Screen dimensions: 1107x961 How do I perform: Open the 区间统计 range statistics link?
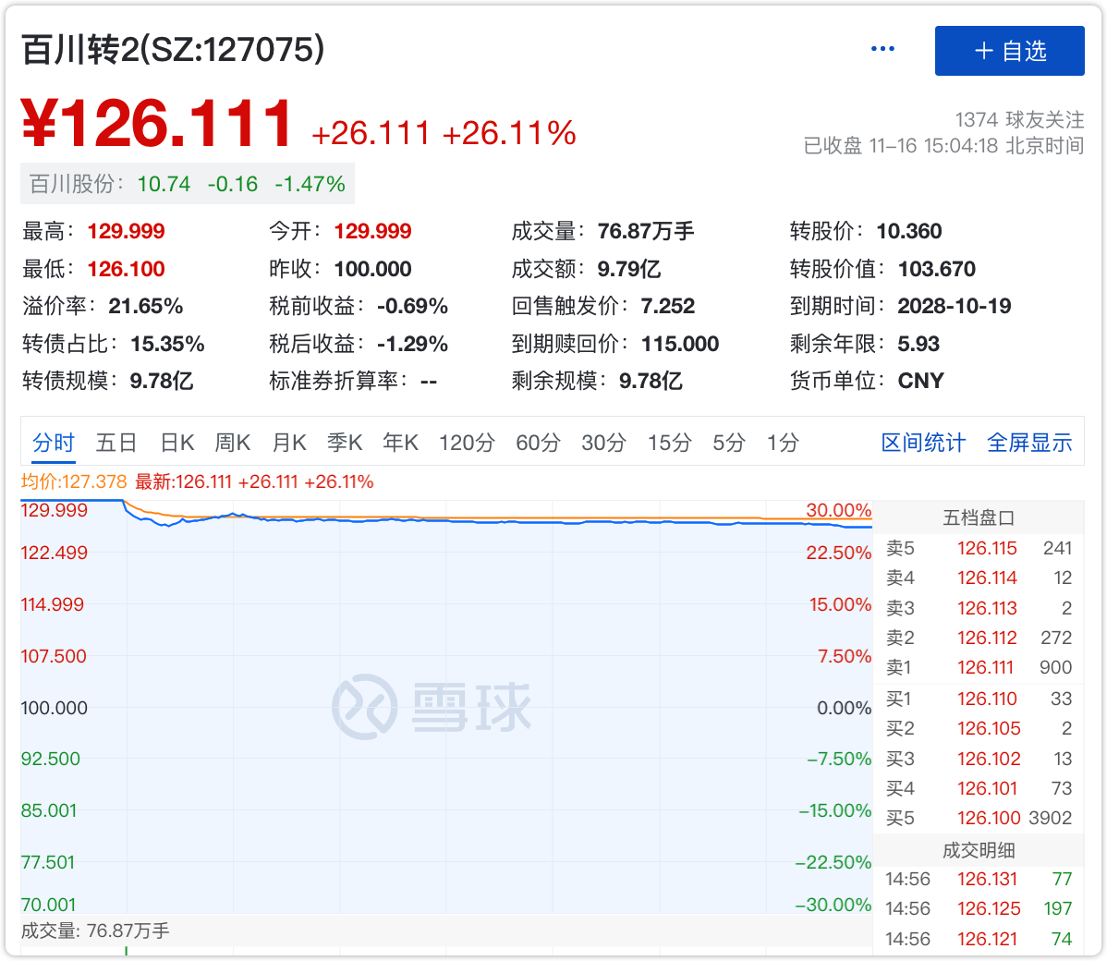click(923, 443)
